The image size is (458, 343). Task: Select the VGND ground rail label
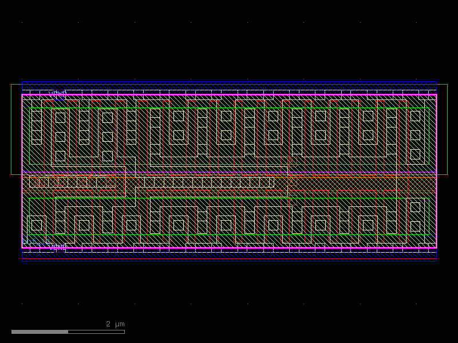pos(59,246)
